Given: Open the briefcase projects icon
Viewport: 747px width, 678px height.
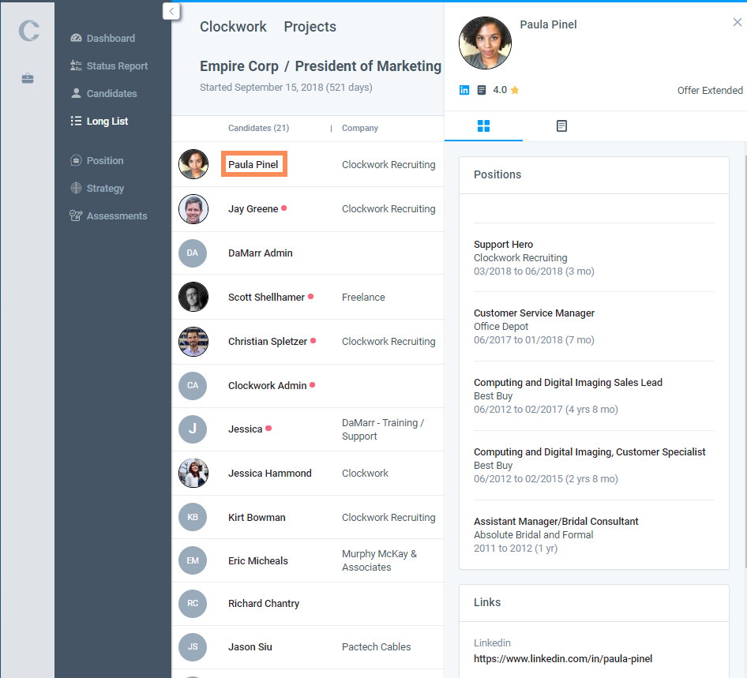Looking at the screenshot, I should (x=28, y=79).
